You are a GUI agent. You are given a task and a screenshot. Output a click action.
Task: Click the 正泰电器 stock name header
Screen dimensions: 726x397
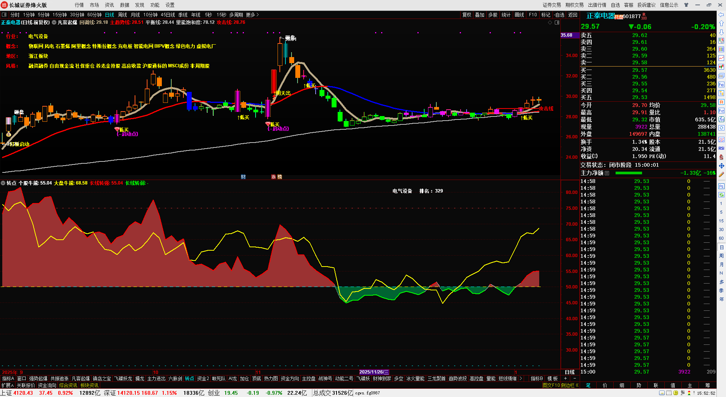(x=600, y=16)
